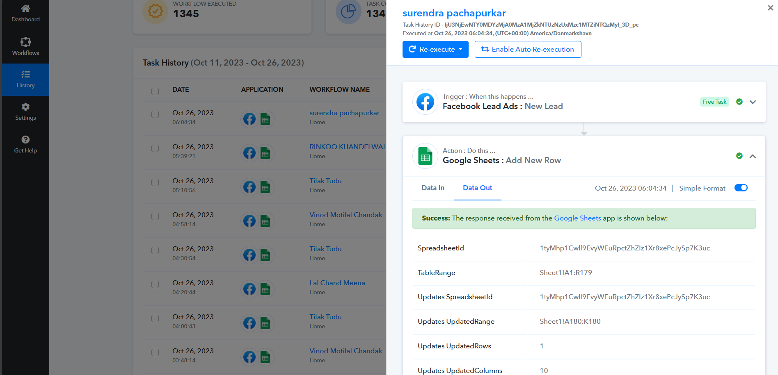
Task: Open Vinod Motilal Chandak workflow at 04:58:14
Action: point(346,215)
